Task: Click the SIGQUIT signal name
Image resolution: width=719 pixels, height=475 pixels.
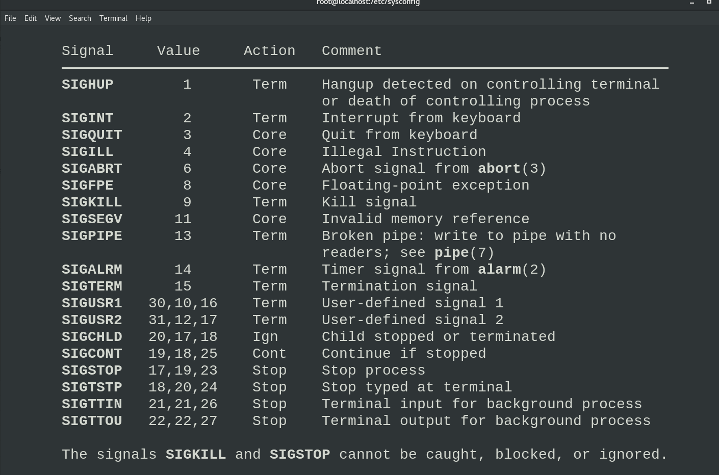Action: 92,135
